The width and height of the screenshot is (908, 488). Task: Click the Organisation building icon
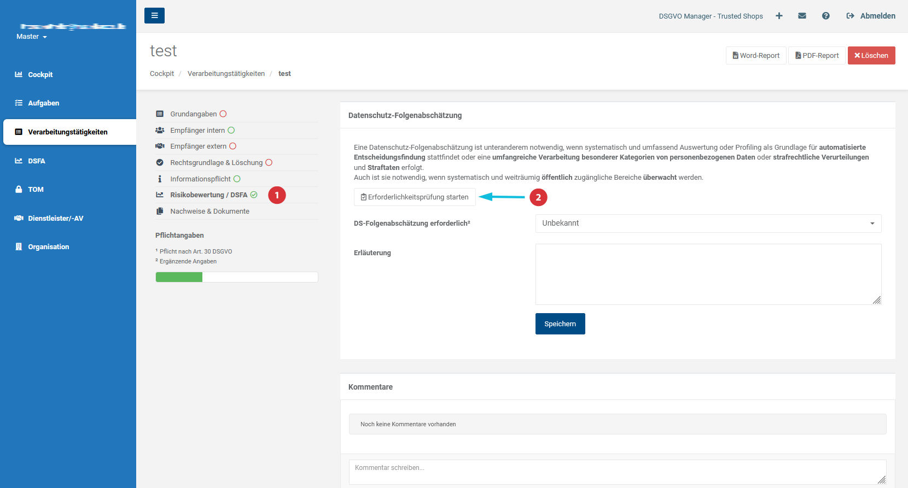(19, 247)
